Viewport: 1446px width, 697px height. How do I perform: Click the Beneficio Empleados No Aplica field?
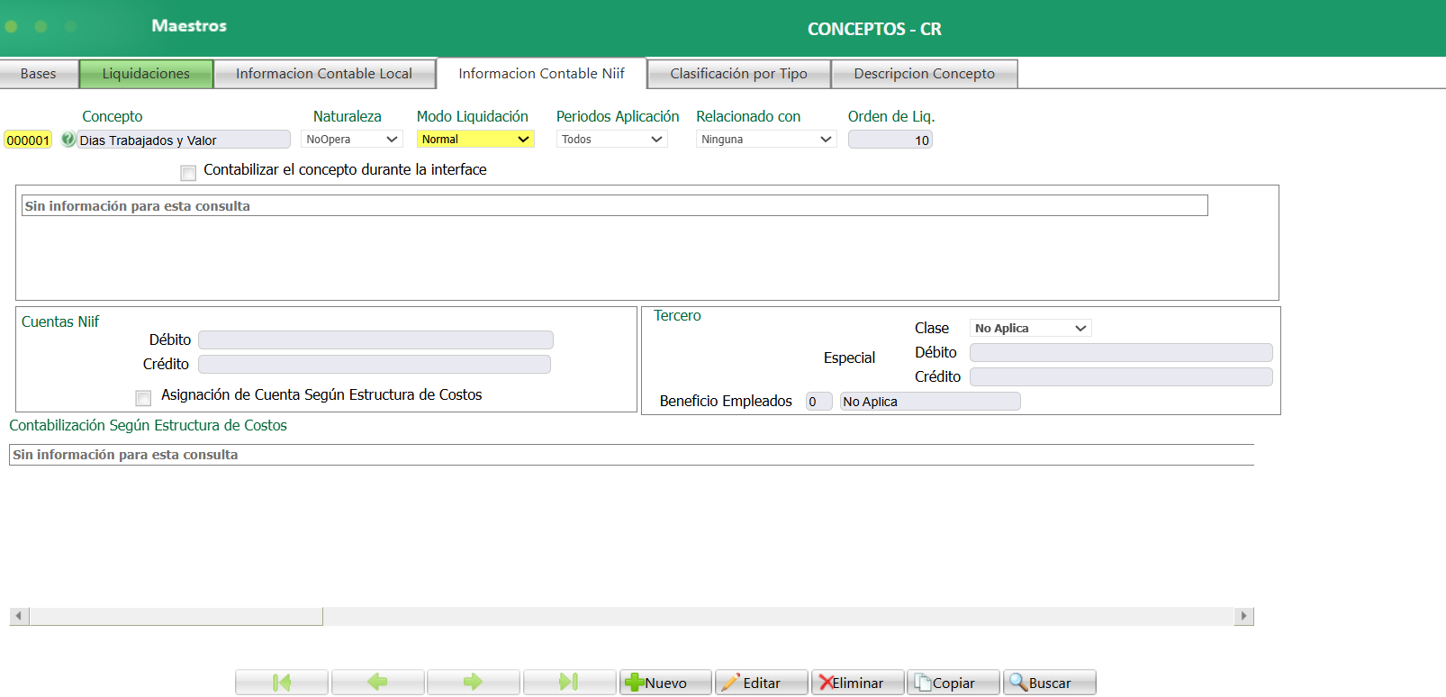coord(930,402)
